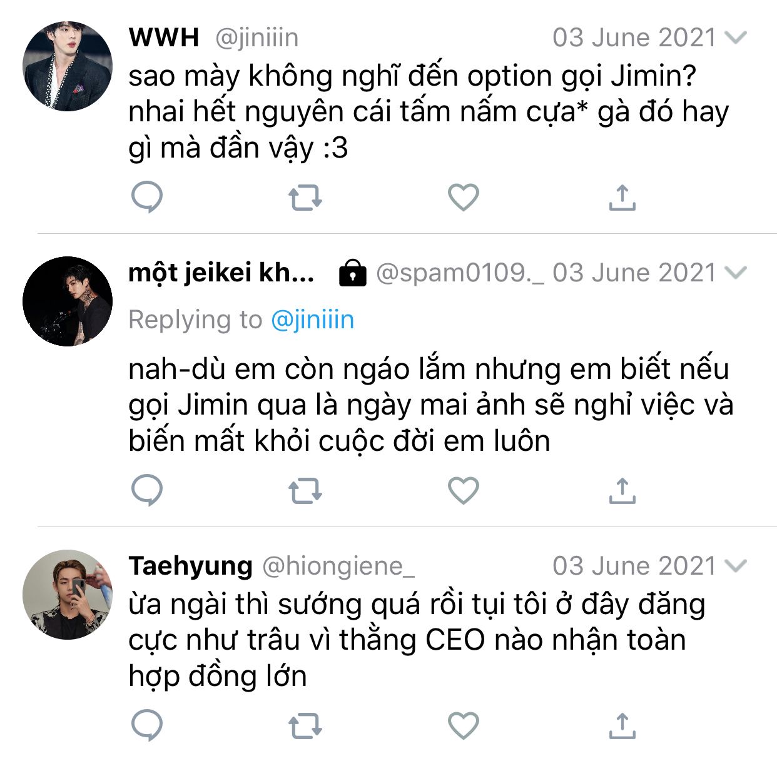Screen dimensions: 777x761
Task: Retweet the WWH @jiniiin tweet
Action: pyautogui.click(x=305, y=198)
